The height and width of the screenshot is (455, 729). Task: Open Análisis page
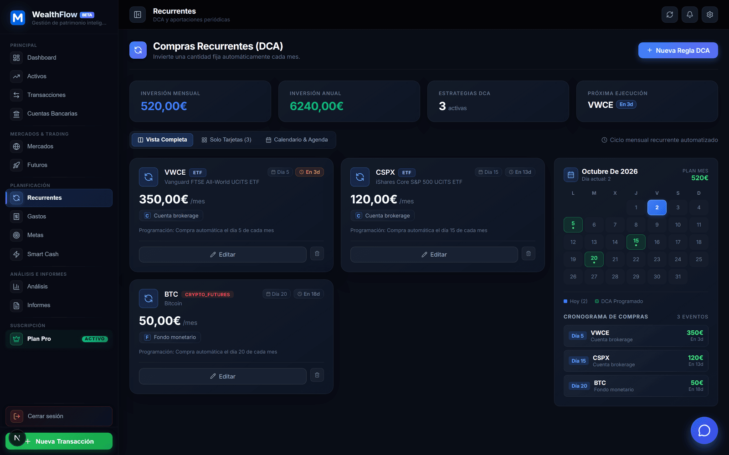59,287
